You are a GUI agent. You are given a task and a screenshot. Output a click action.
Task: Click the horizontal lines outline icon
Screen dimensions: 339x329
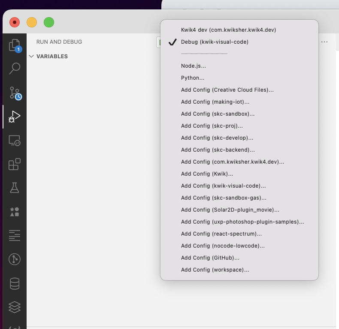click(15, 235)
